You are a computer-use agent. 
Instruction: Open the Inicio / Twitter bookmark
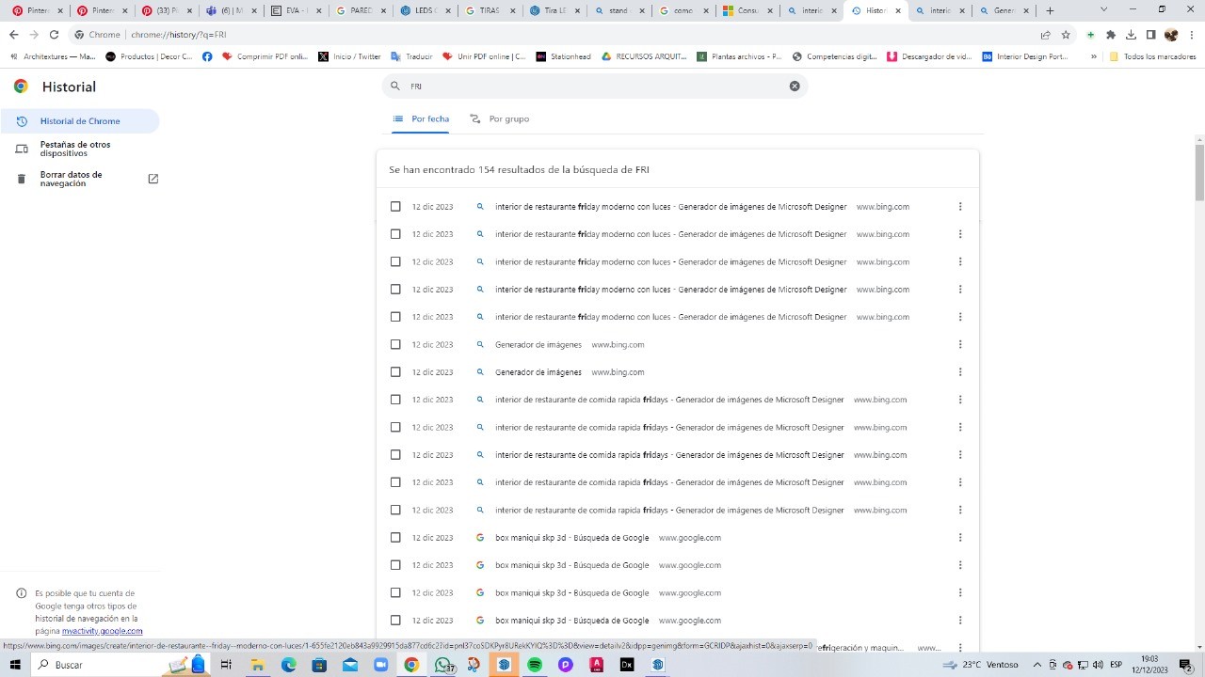[x=349, y=56]
